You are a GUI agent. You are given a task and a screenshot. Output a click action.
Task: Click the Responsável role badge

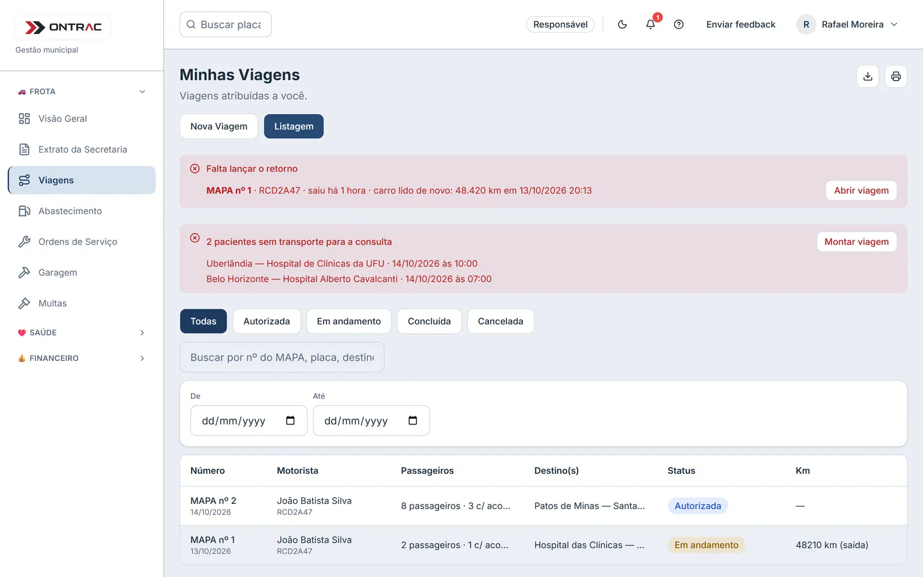pyautogui.click(x=560, y=24)
